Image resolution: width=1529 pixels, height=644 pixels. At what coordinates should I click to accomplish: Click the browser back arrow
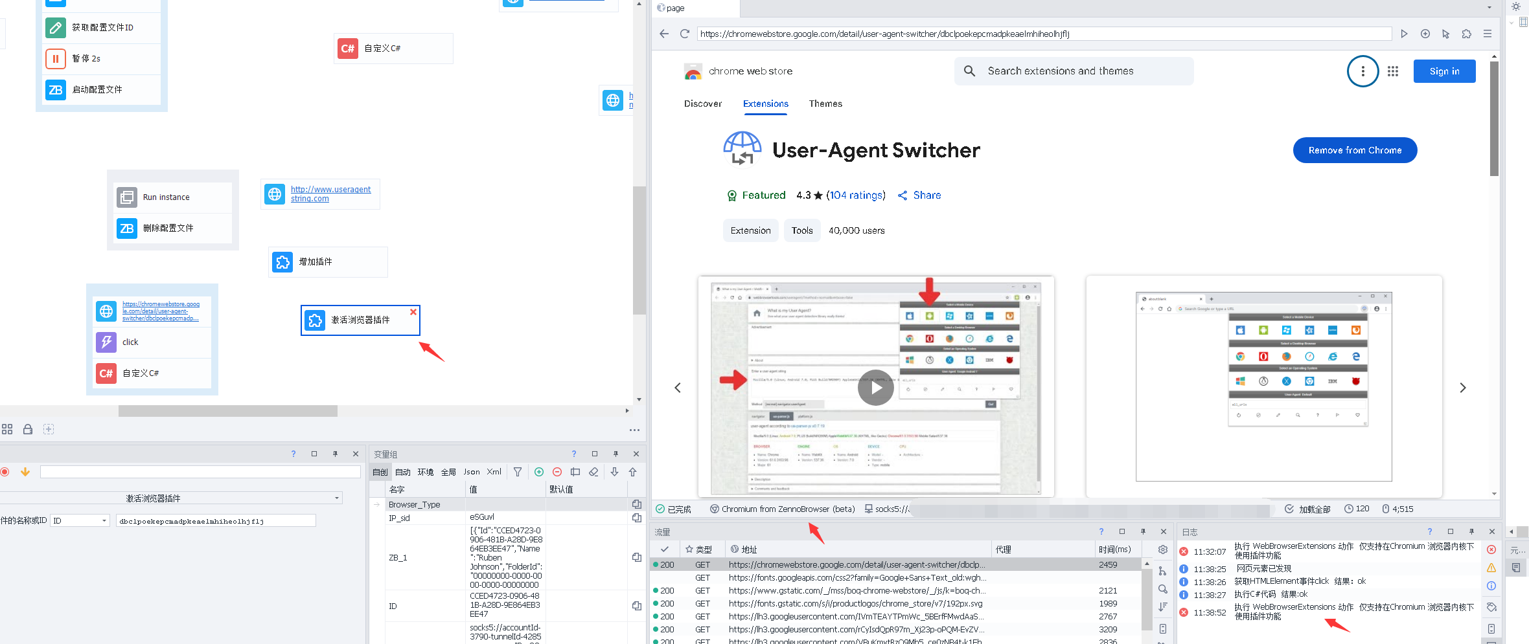(x=664, y=34)
